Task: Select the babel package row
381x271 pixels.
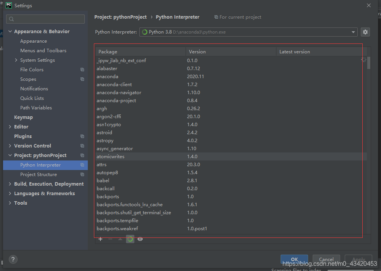Action: [x=231, y=181]
